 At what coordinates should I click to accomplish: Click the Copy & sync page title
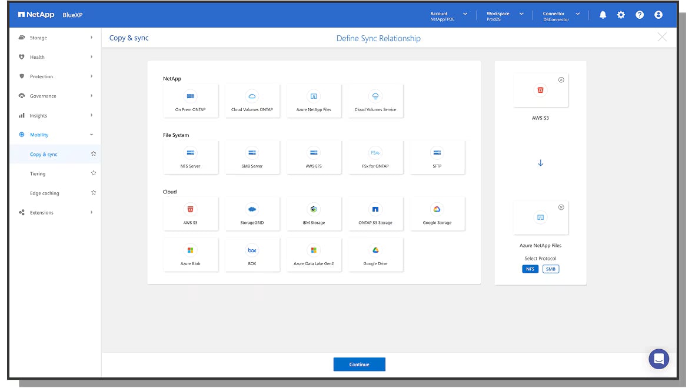[129, 38]
